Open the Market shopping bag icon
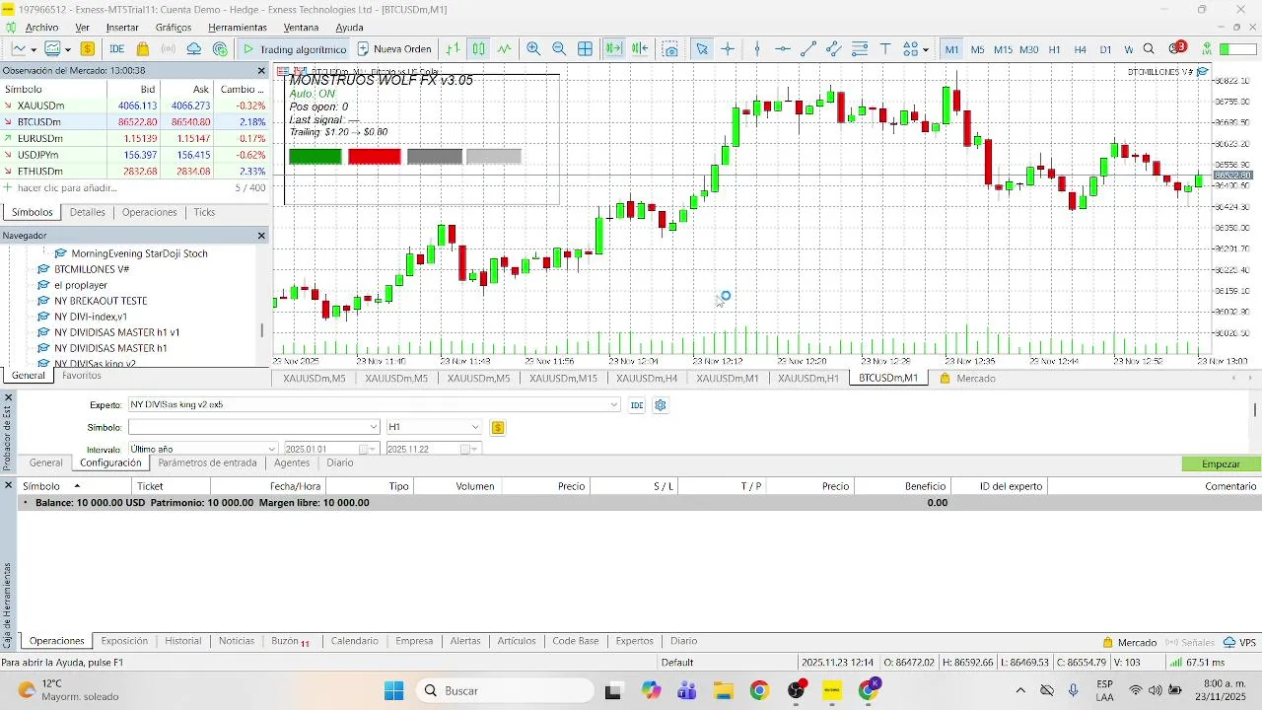This screenshot has height=710, width=1262. (143, 48)
